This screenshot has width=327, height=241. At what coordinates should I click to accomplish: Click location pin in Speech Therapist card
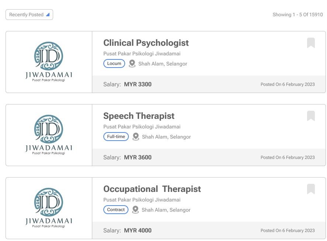point(136,137)
